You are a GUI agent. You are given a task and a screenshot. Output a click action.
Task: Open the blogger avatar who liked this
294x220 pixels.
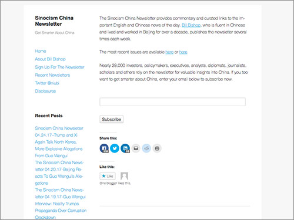(x=124, y=176)
